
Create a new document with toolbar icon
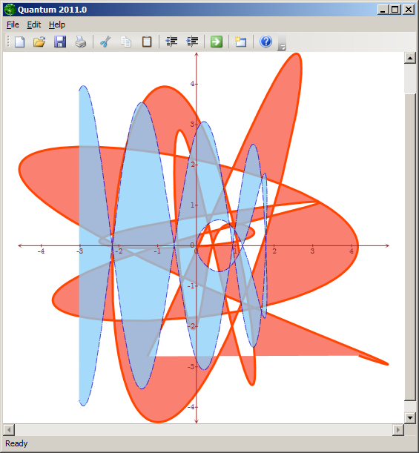(x=19, y=42)
